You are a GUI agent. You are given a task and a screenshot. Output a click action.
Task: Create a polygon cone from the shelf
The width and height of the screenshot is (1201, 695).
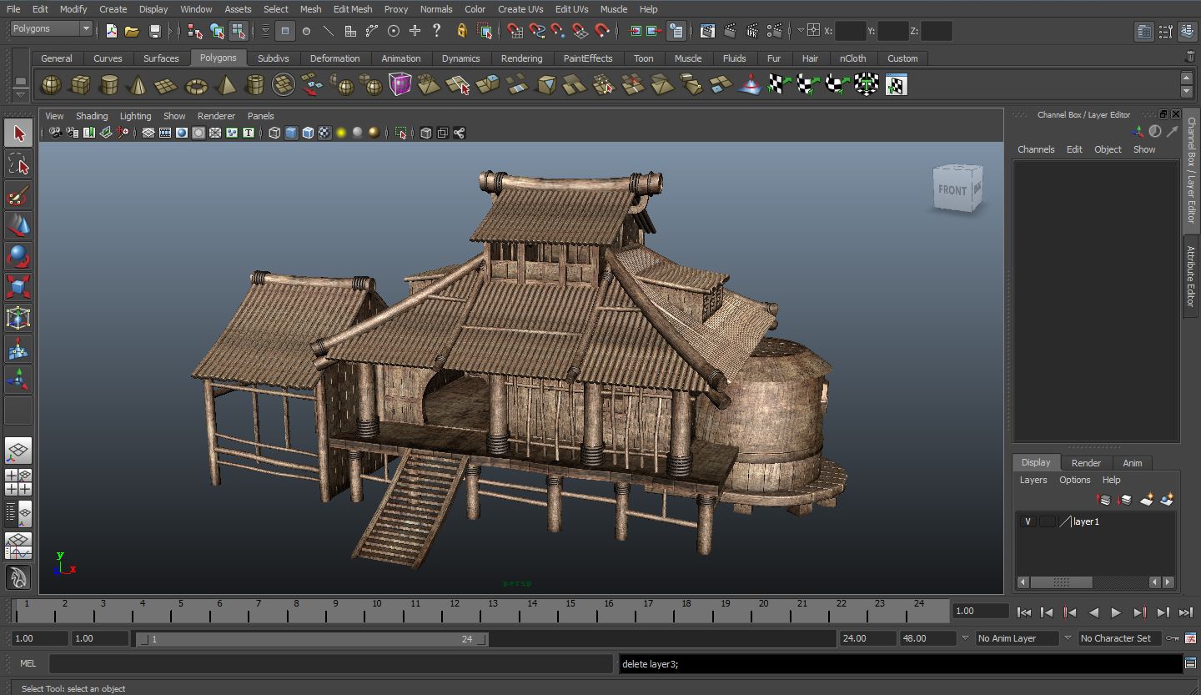click(138, 84)
